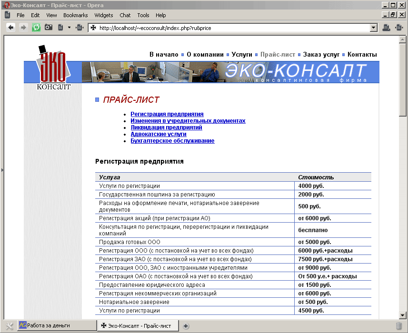Go to В начало page
Image resolution: width=408 pixels, height=333 pixels.
click(164, 54)
